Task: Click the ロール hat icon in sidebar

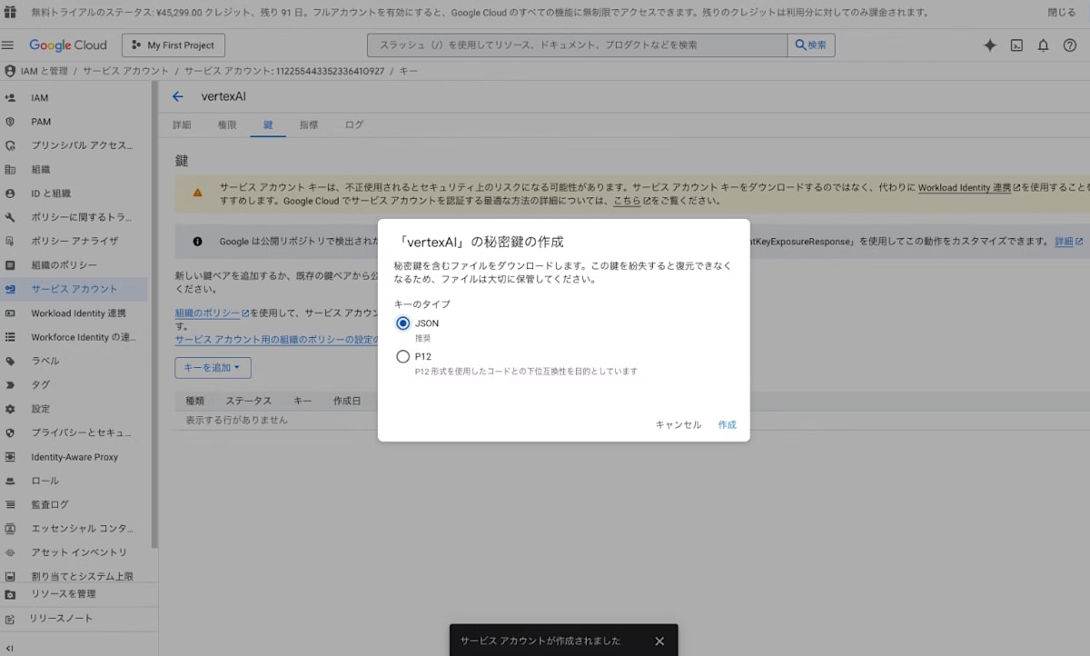Action: (11, 481)
